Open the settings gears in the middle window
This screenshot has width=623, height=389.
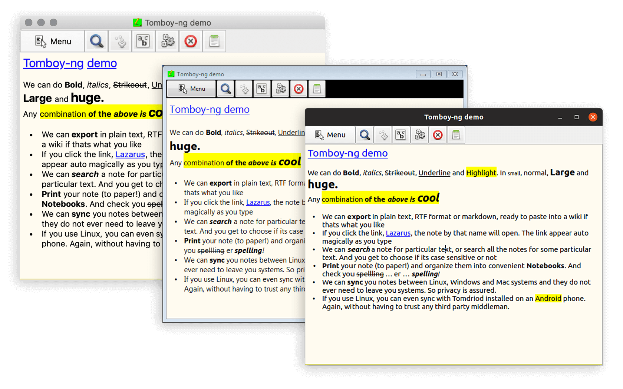[280, 89]
